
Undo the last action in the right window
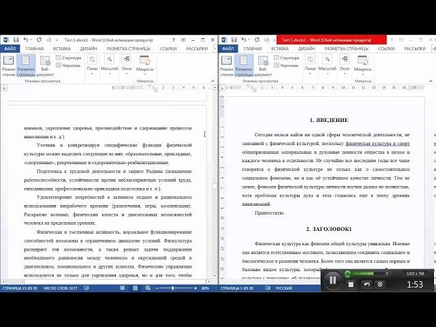[x=244, y=40]
